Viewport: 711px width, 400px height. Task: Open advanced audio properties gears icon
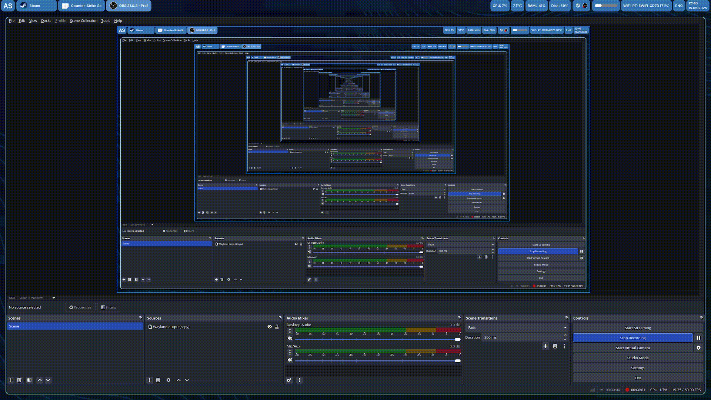tap(289, 380)
